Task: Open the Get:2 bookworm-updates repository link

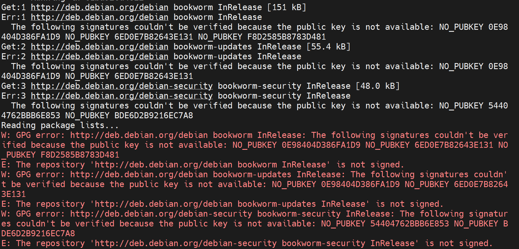Action: (x=100, y=47)
